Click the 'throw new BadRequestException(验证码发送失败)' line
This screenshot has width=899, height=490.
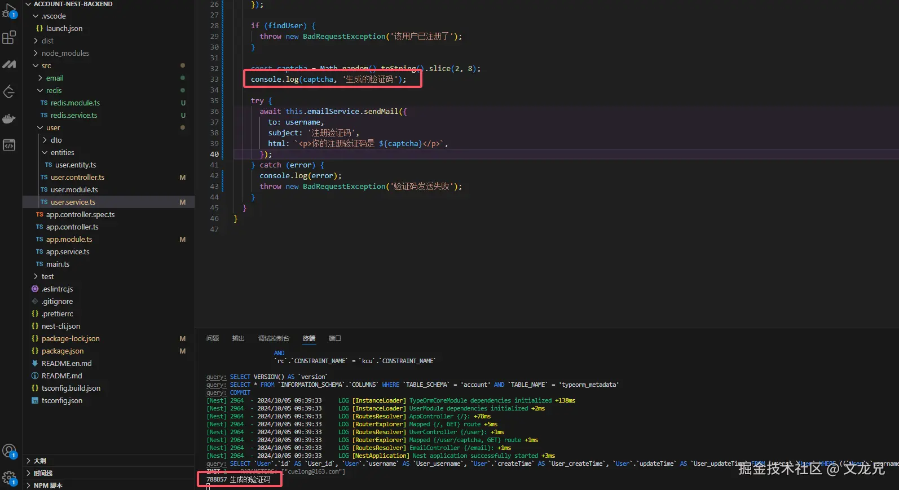point(360,186)
